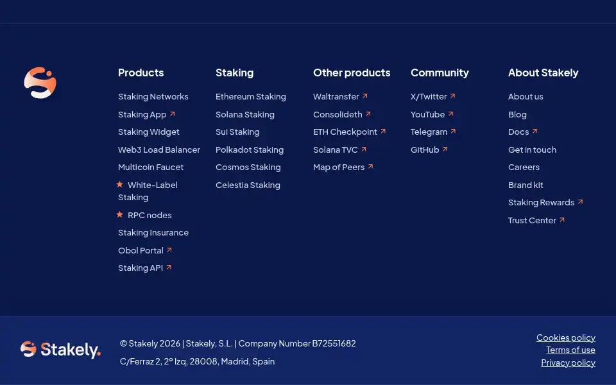Click external arrow icon beside YouTube
The height and width of the screenshot is (385, 616).
(x=450, y=114)
